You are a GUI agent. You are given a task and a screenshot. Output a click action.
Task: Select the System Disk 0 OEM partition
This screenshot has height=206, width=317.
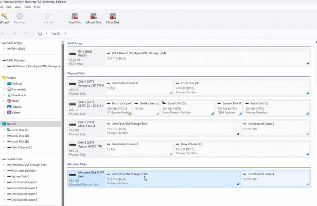coord(229,108)
